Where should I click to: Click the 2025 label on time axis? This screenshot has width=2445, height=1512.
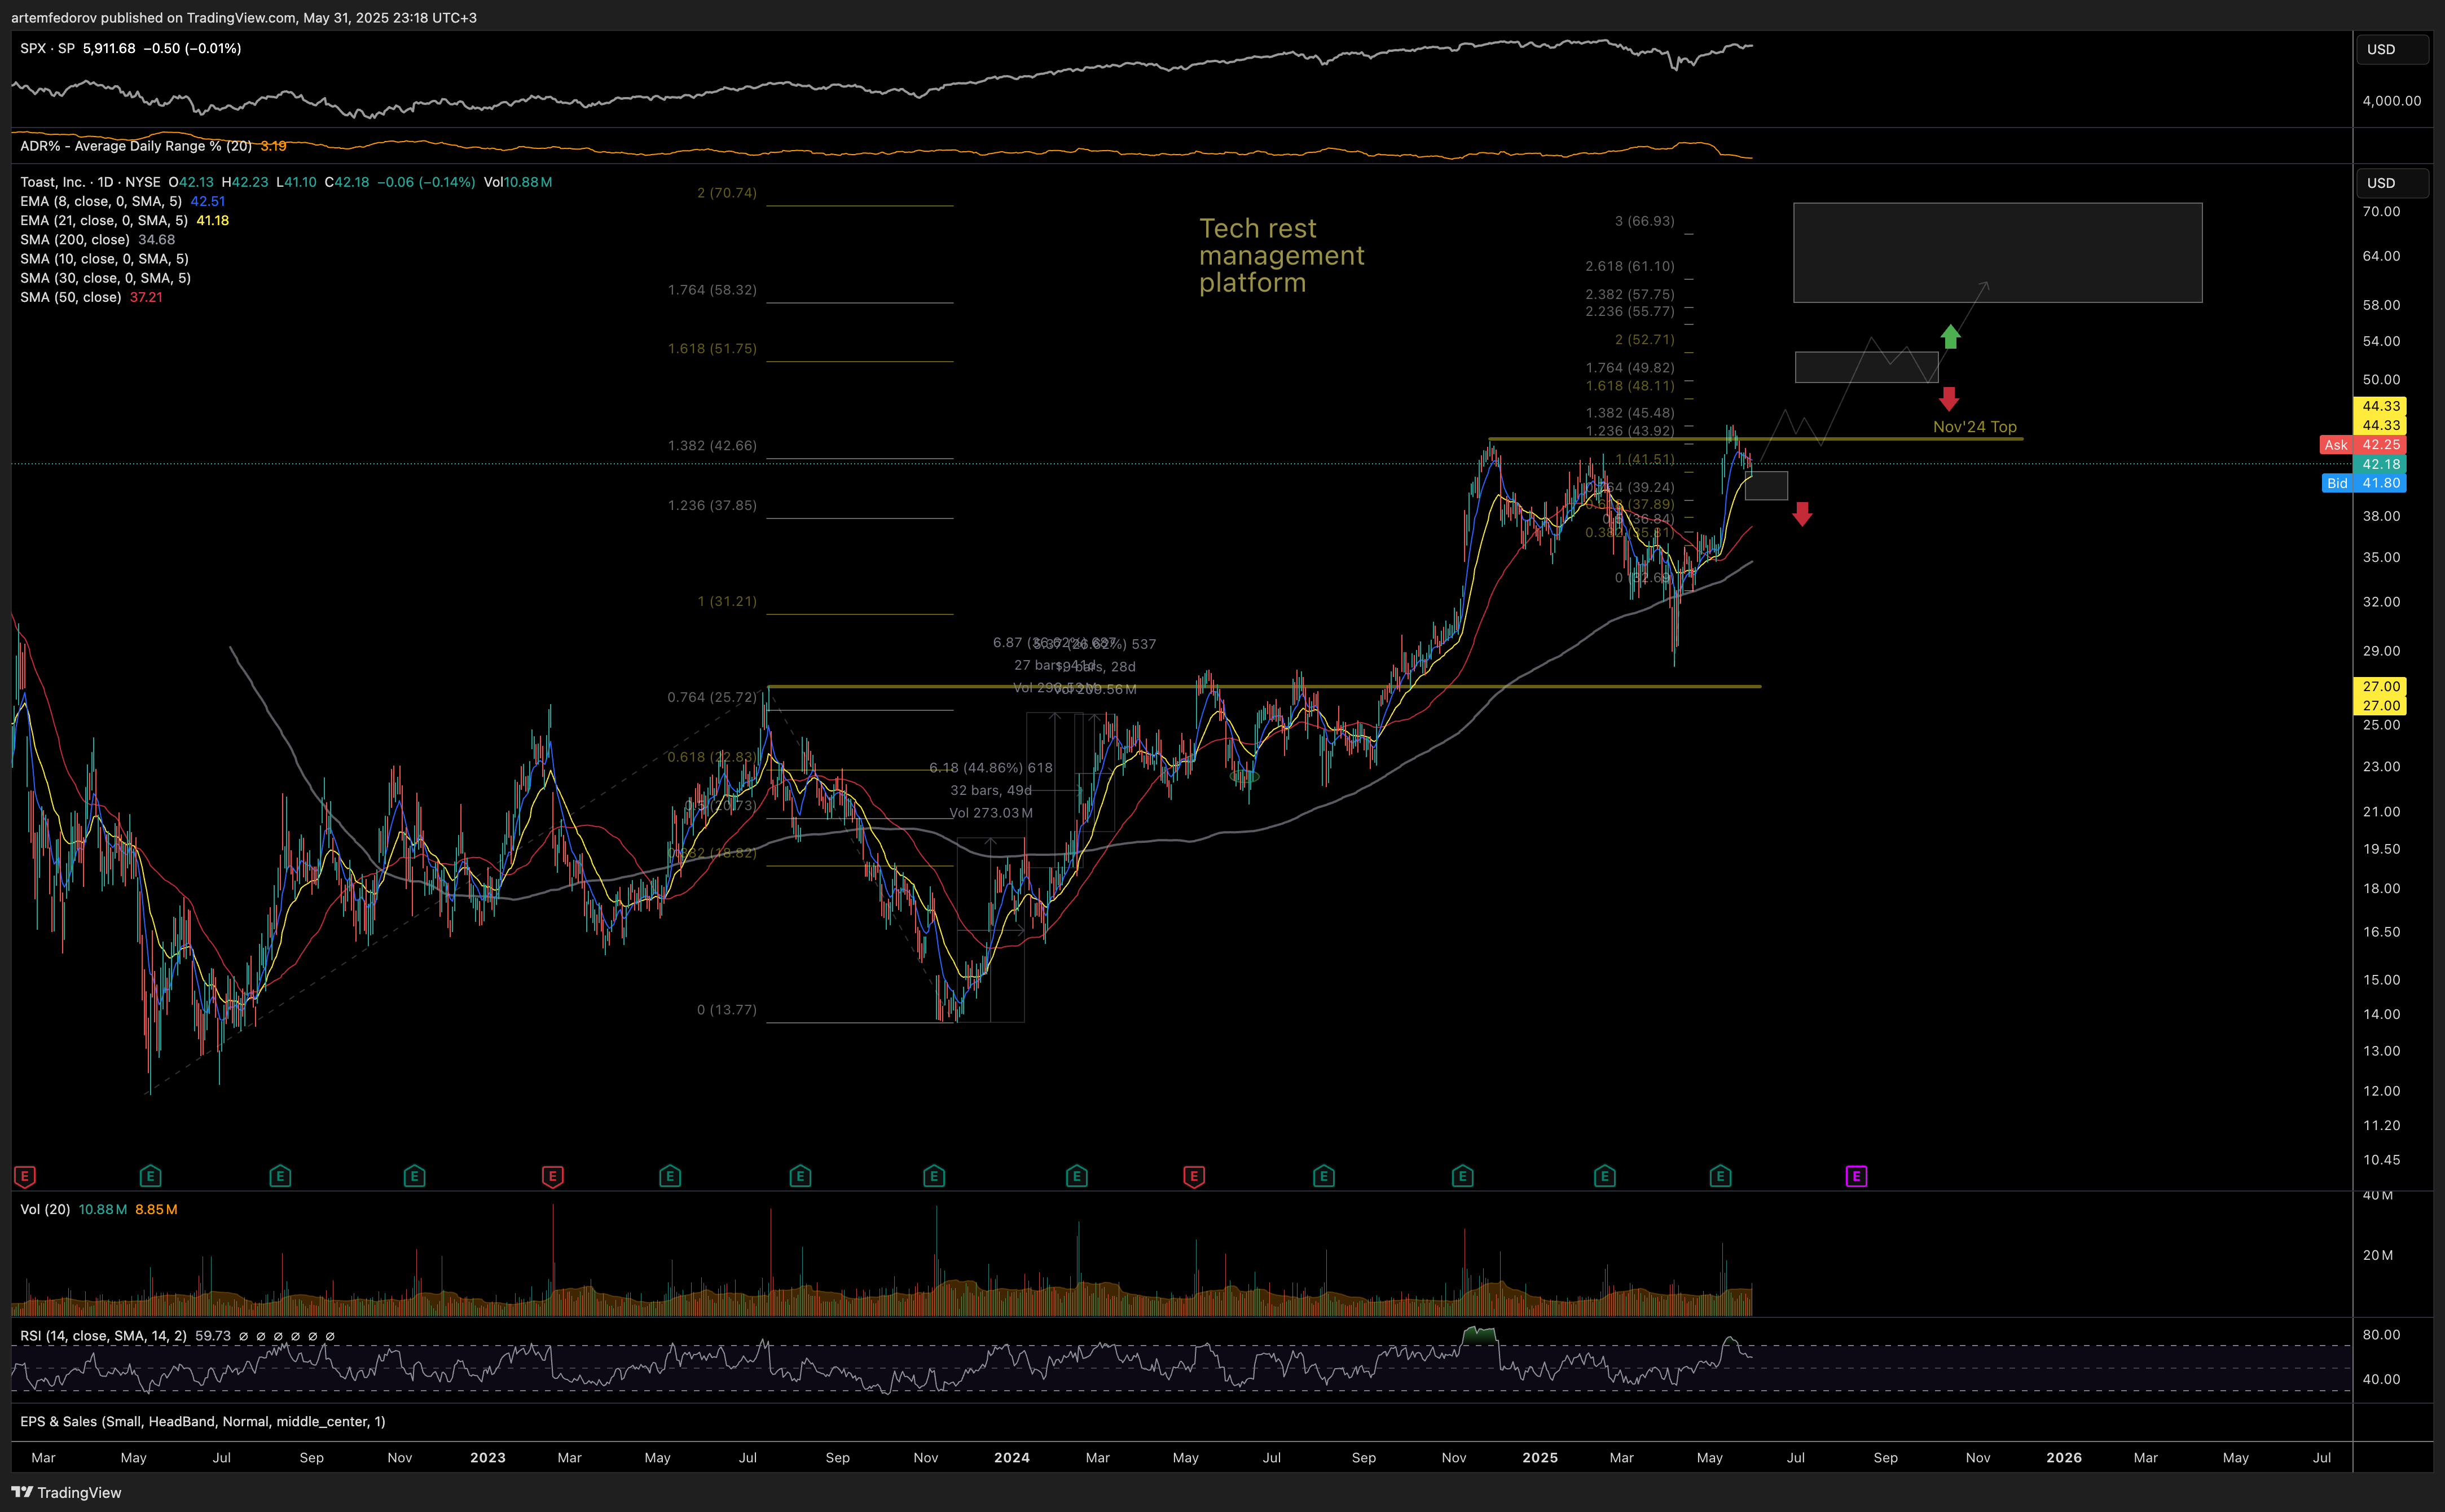point(1540,1458)
